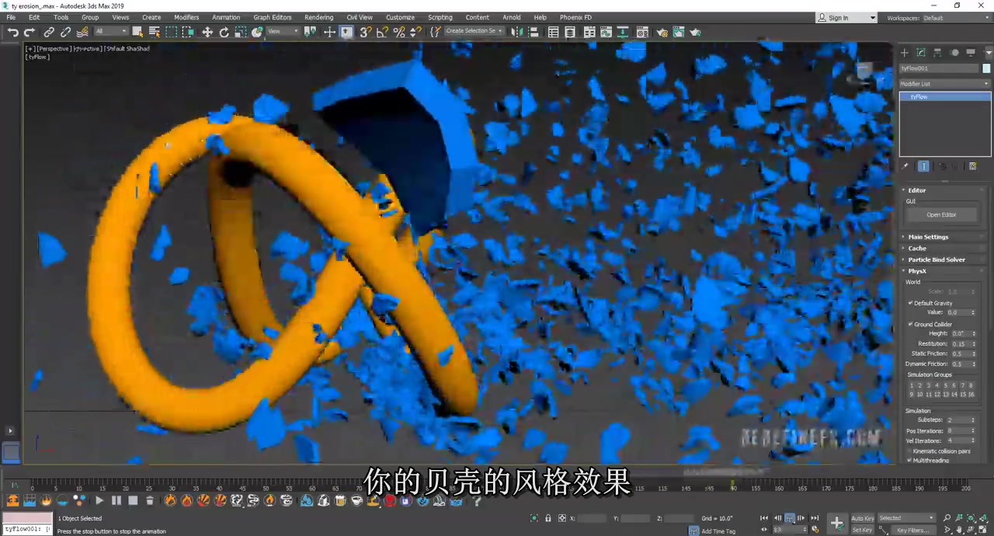Click the Render Production teapot icon
This screenshot has height=536, width=994.
(694, 32)
